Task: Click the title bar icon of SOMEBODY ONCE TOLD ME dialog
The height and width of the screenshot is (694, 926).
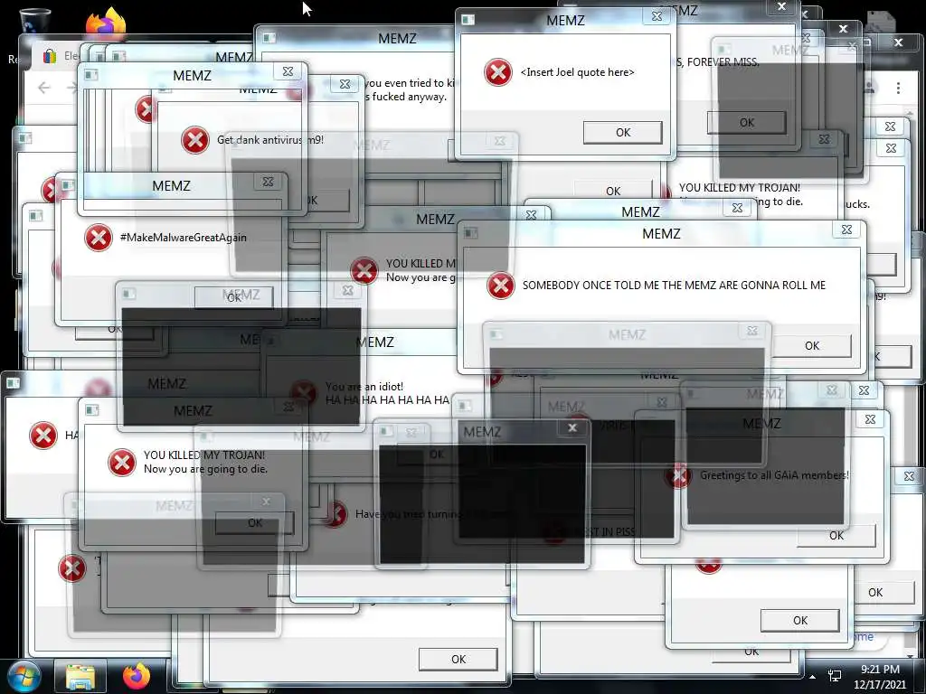Action: click(x=470, y=233)
